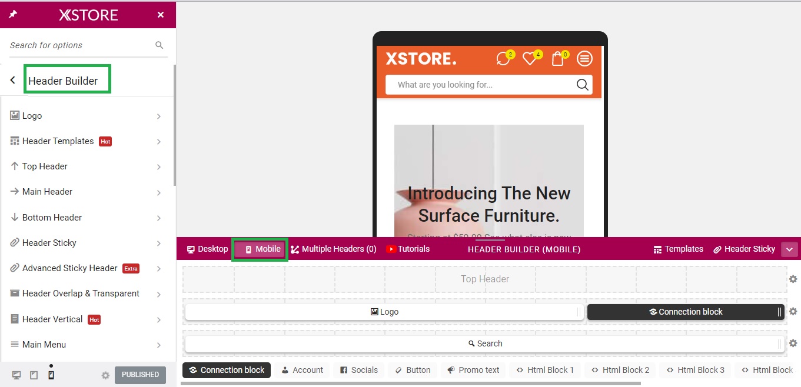Image resolution: width=801 pixels, height=387 pixels.
Task: Click the sidebar vertical scrollbar
Action: 174,125
